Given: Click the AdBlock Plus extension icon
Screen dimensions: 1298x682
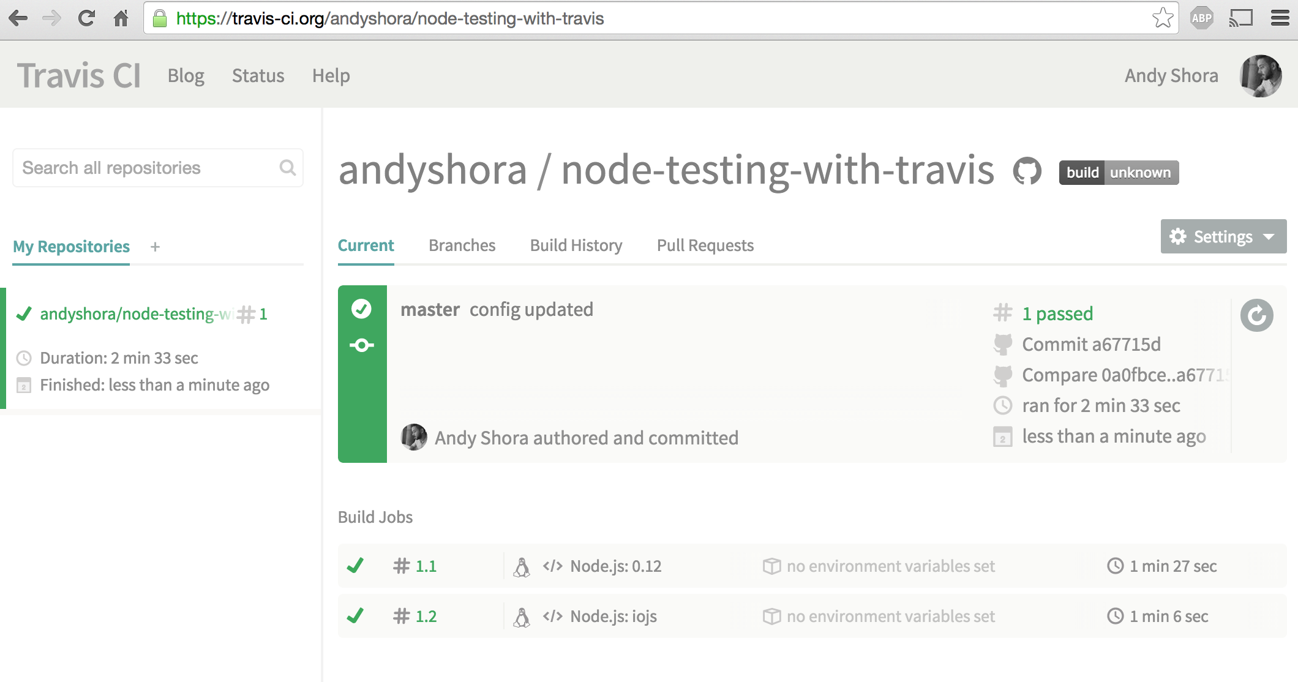Looking at the screenshot, I should point(1201,18).
